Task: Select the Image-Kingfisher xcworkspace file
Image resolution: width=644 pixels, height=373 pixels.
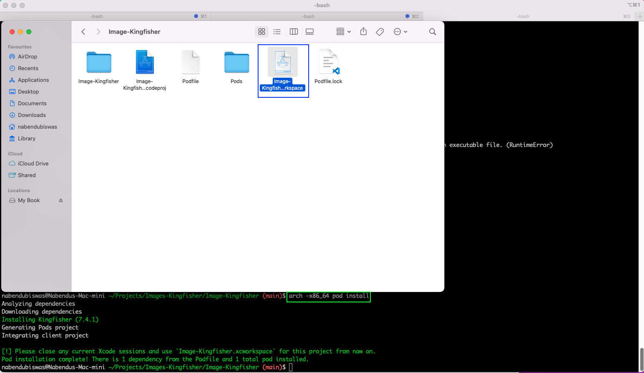Action: pos(283,69)
